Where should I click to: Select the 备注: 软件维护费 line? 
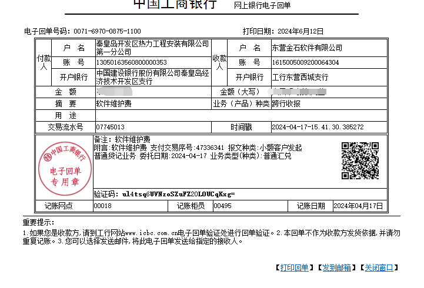pos(122,139)
